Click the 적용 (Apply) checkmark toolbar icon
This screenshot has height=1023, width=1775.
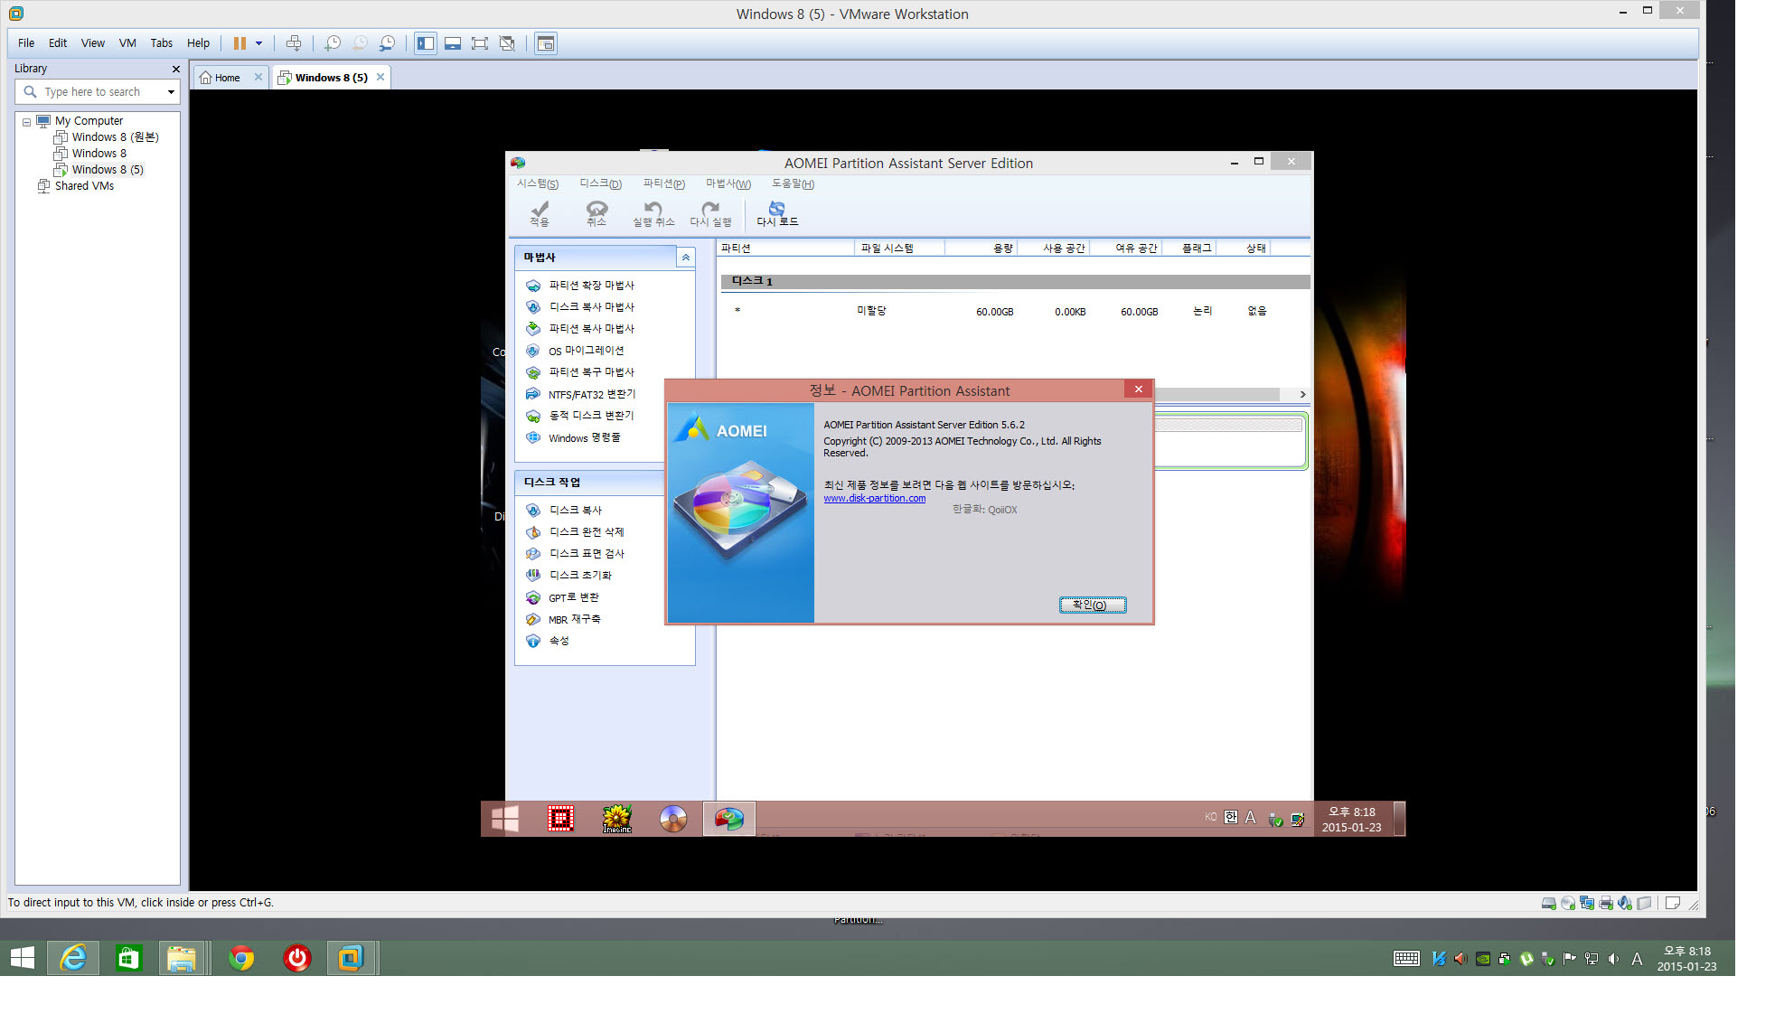[x=540, y=213]
